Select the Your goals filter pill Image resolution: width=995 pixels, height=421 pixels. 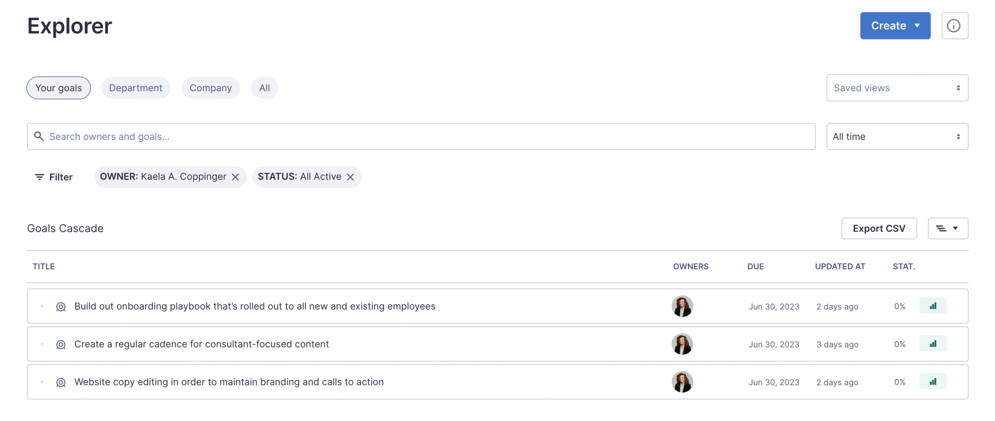coord(58,88)
